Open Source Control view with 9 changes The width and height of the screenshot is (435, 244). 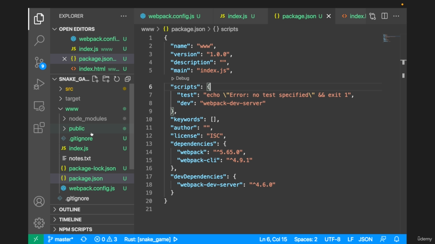[39, 62]
